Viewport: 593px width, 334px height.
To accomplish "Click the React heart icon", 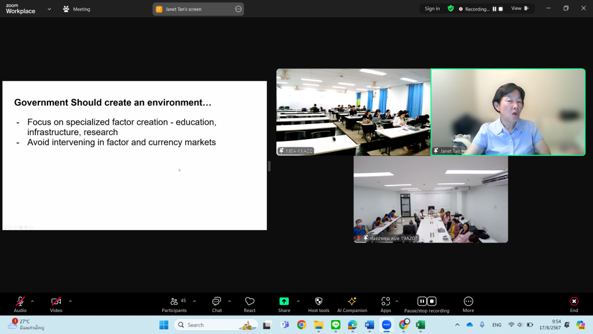I will pyautogui.click(x=250, y=302).
